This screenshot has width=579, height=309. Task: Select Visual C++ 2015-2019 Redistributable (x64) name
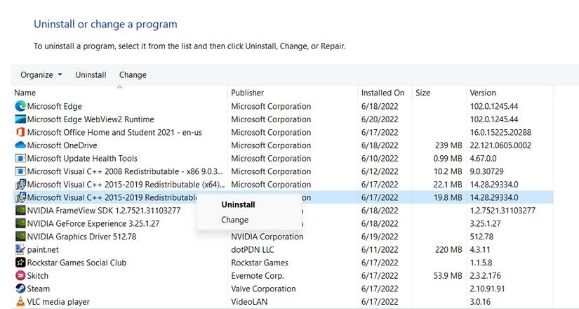[126, 185]
